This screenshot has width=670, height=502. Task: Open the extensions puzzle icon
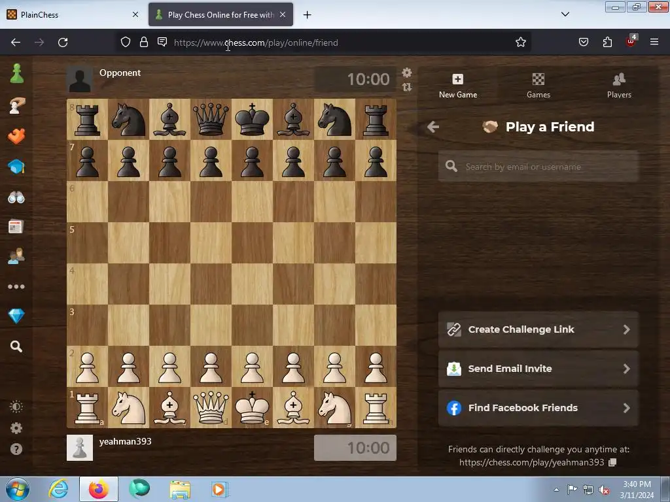tap(607, 42)
